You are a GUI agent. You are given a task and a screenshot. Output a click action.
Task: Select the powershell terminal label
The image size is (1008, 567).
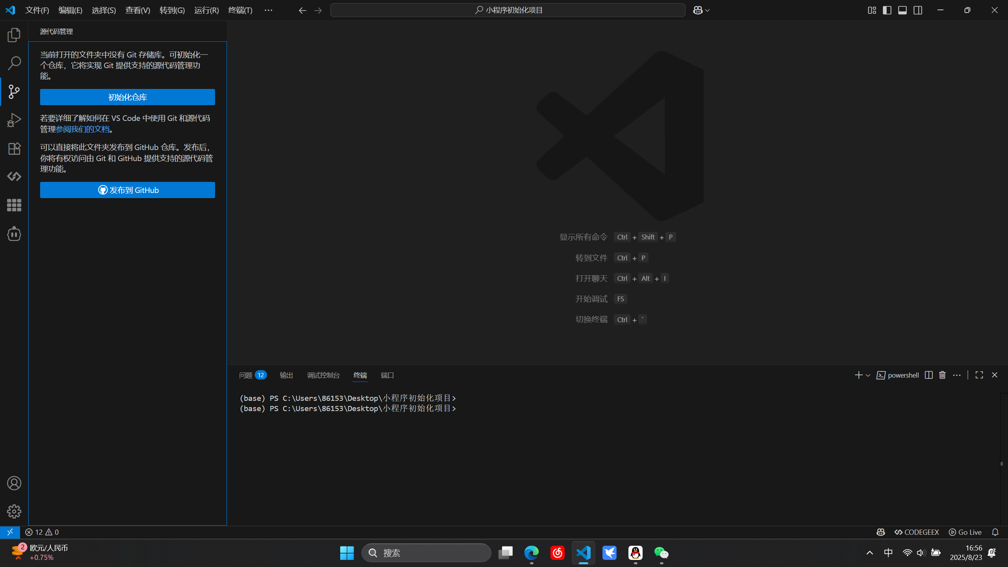coord(898,375)
